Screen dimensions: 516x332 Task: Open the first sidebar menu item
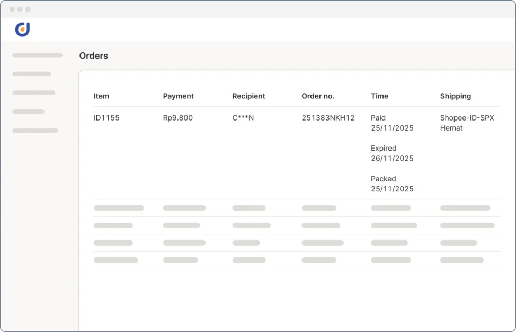(x=37, y=55)
